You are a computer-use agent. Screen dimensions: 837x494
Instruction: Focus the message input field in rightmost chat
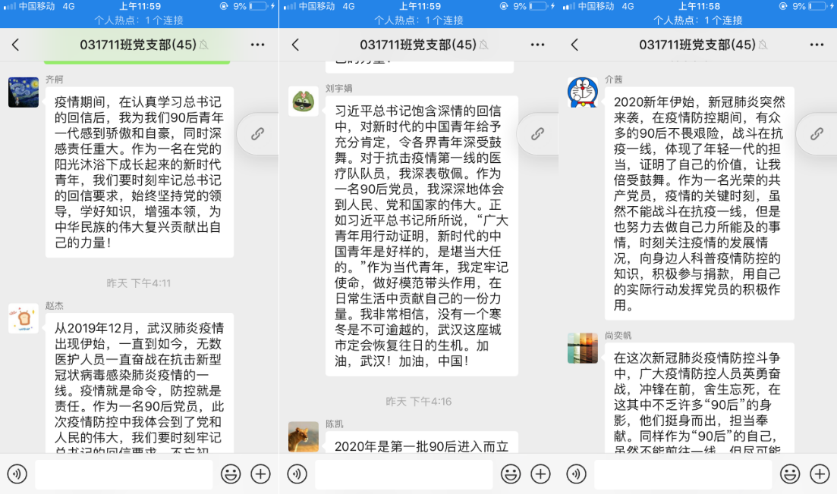683,474
